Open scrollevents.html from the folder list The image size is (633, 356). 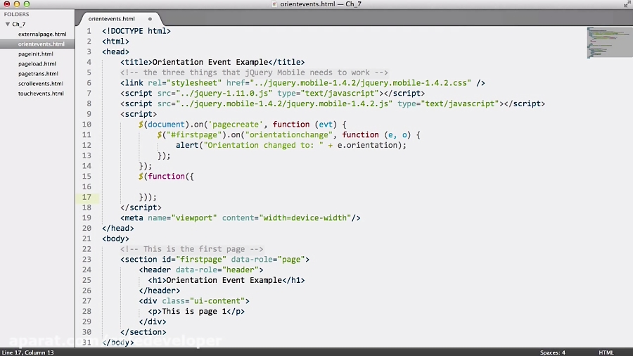click(x=40, y=84)
